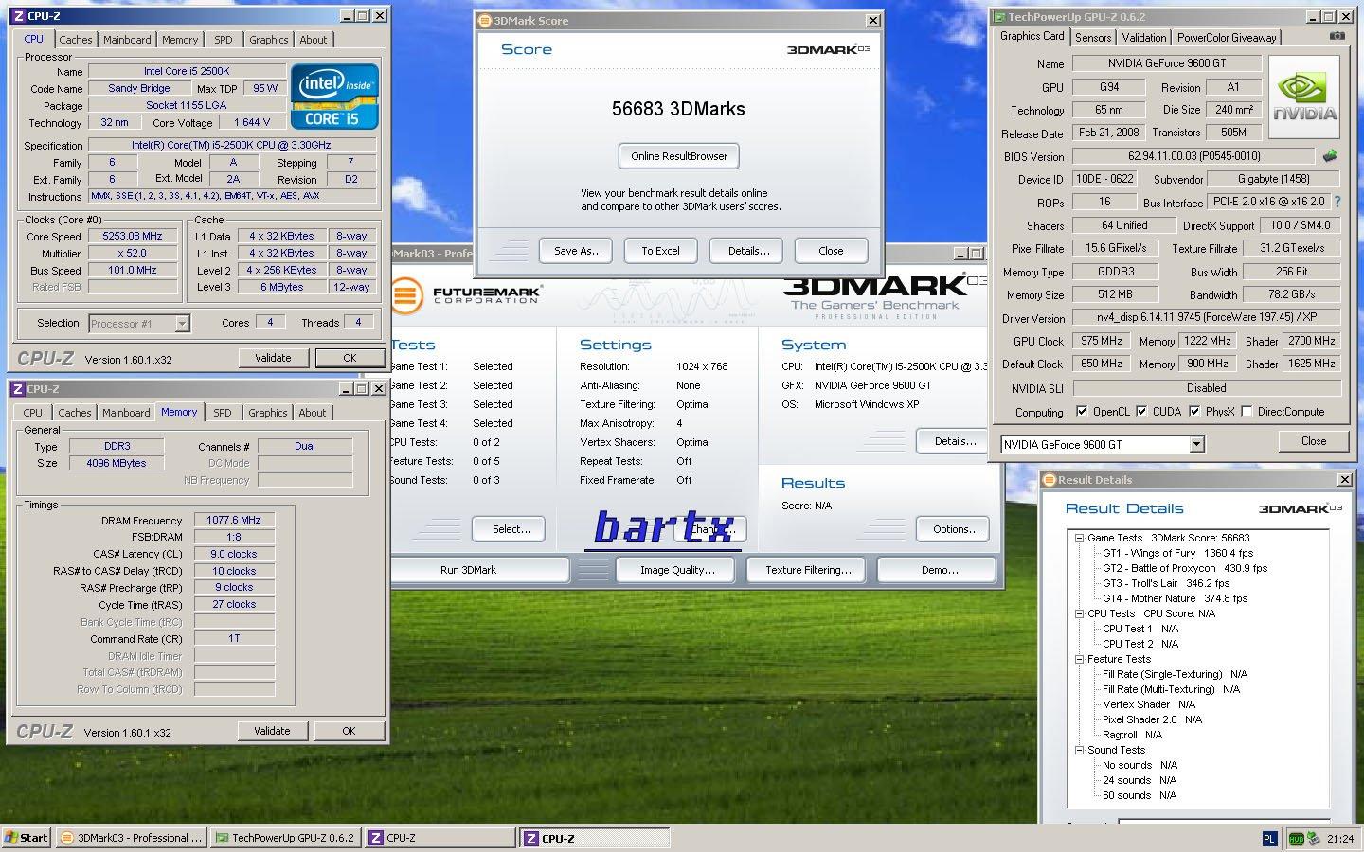Click the TechPowerUp GPU-Z taskbar button
The width and height of the screenshot is (1364, 852).
coord(285,837)
